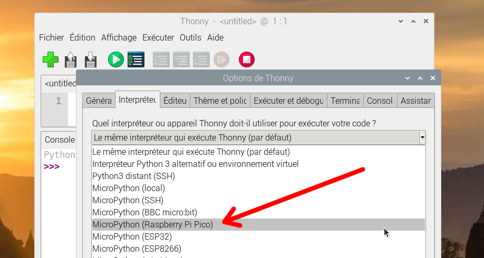Select 'Le même interpréteur' in the dropdown list

(259, 152)
